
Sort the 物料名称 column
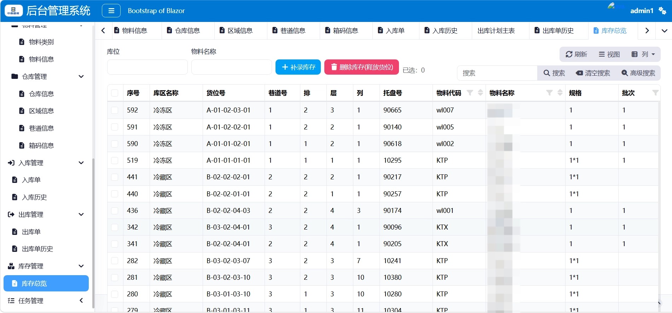(560, 93)
